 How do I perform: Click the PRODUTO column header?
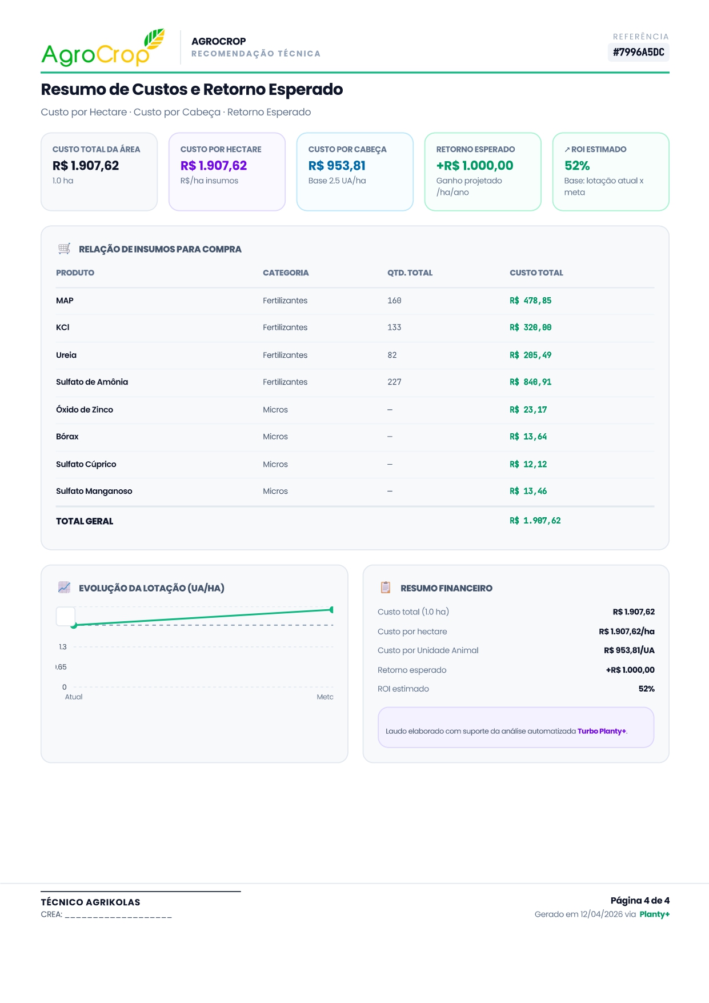(x=75, y=273)
